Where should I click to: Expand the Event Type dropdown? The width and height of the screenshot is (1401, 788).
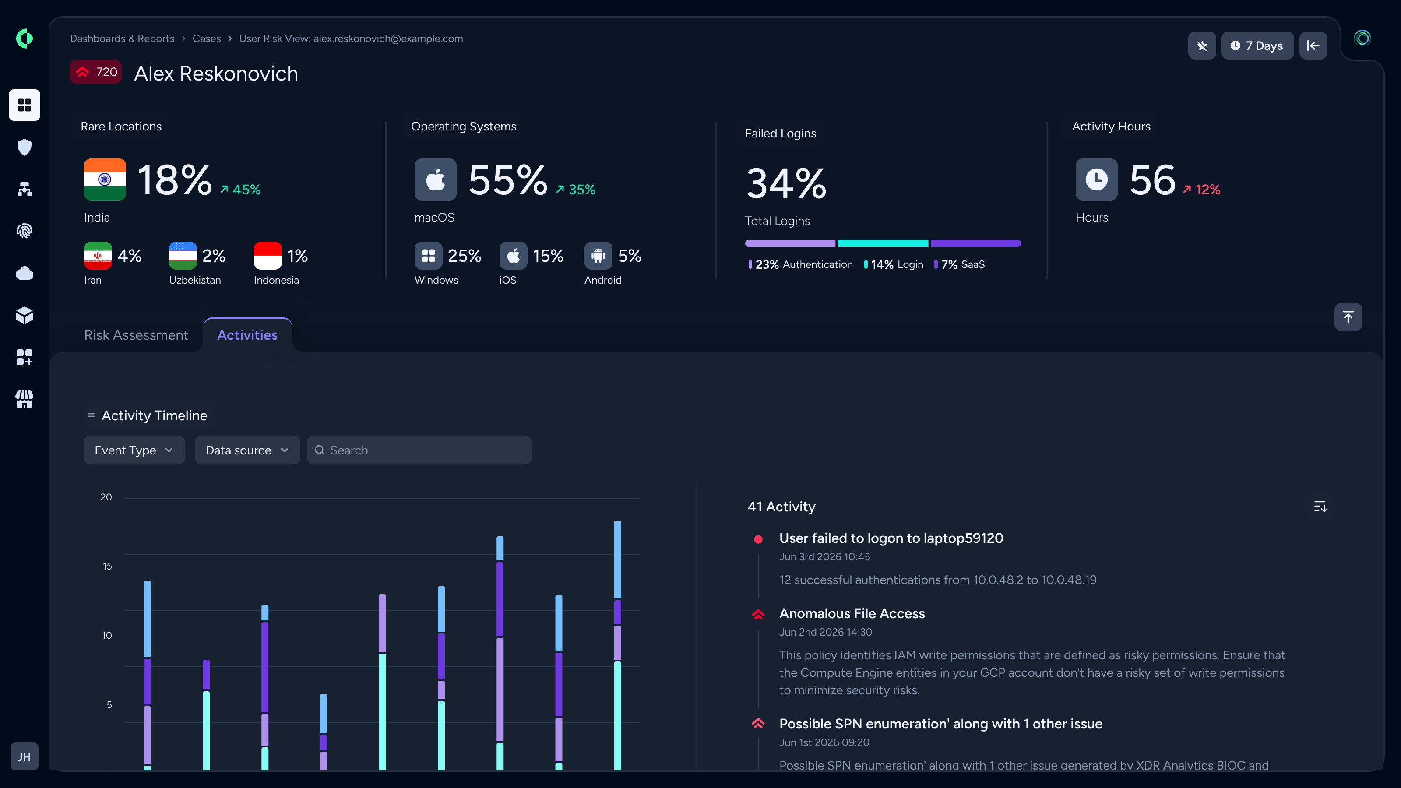(x=134, y=450)
